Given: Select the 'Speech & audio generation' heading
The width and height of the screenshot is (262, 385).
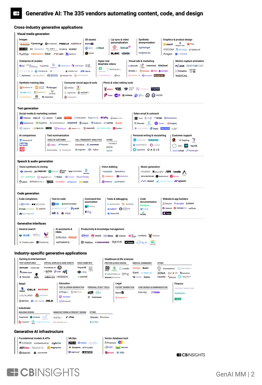Looking at the screenshot, I should [x=35, y=161].
